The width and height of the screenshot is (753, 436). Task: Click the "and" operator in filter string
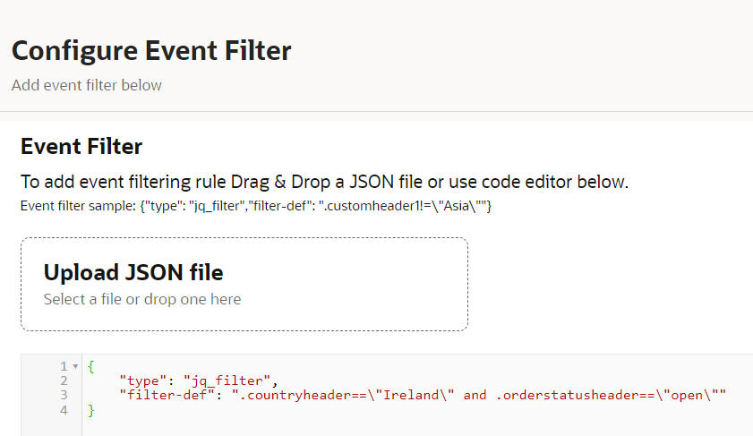tap(475, 395)
